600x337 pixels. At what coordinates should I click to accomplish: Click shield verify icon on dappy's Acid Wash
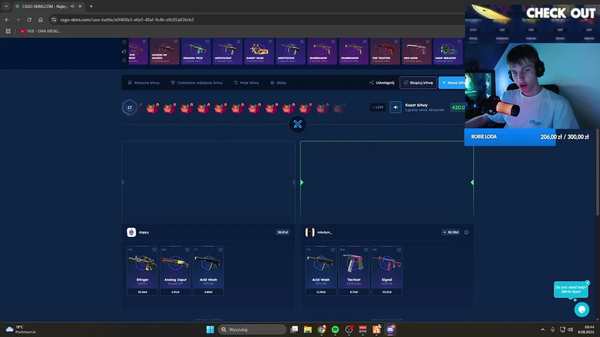pos(220,249)
